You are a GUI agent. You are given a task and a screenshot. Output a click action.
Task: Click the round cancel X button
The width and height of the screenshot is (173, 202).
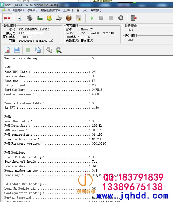(121, 18)
